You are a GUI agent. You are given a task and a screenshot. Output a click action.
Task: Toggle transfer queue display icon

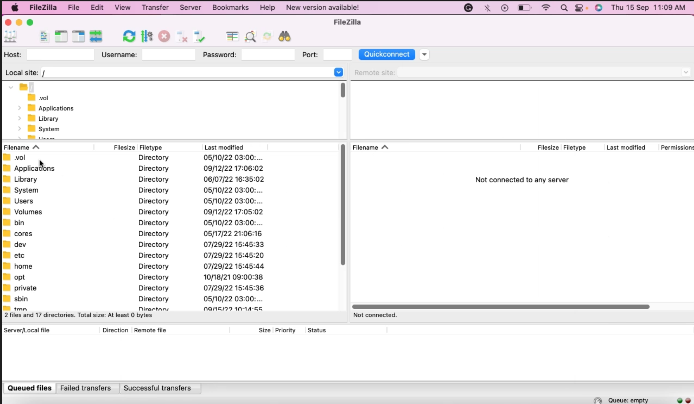click(96, 37)
